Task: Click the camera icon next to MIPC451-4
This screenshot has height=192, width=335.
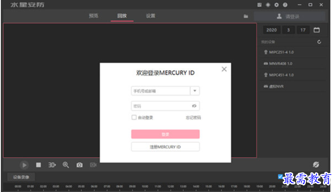Action: tap(266, 75)
